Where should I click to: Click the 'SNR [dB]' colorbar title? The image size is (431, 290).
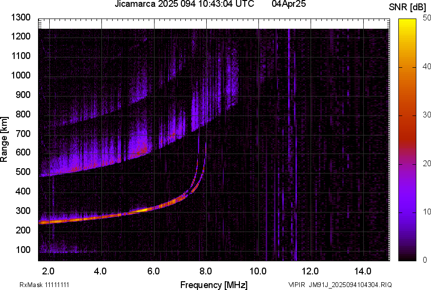(x=408, y=7)
